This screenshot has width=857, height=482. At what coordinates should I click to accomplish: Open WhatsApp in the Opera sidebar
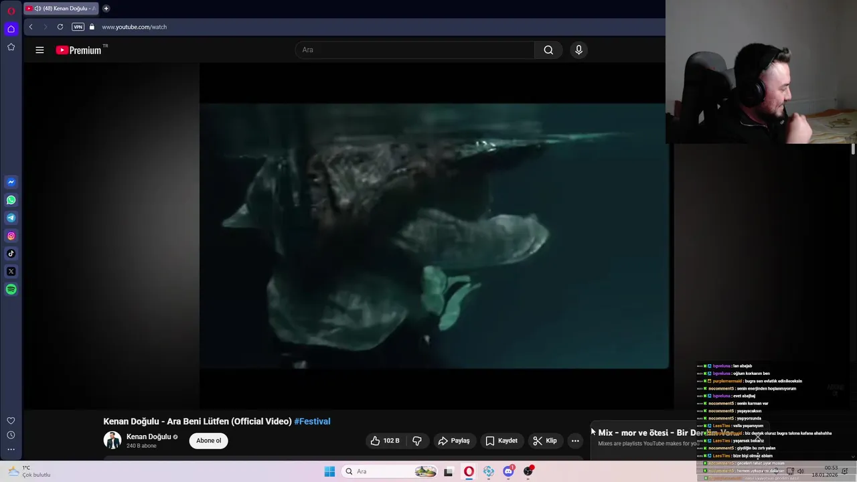(11, 200)
